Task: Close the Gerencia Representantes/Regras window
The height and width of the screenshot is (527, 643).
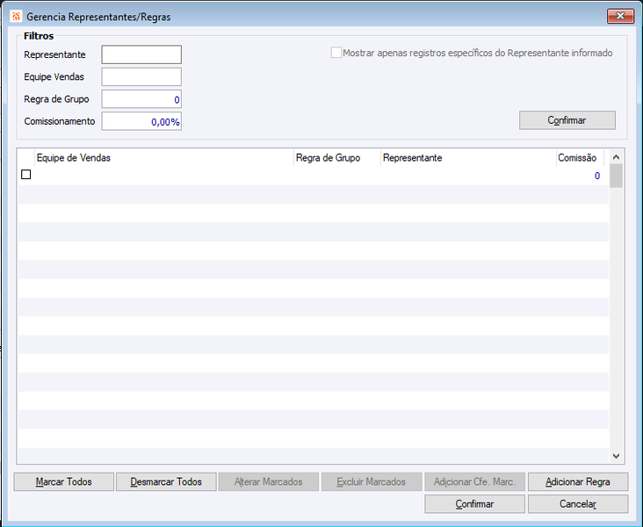Action: (620, 16)
